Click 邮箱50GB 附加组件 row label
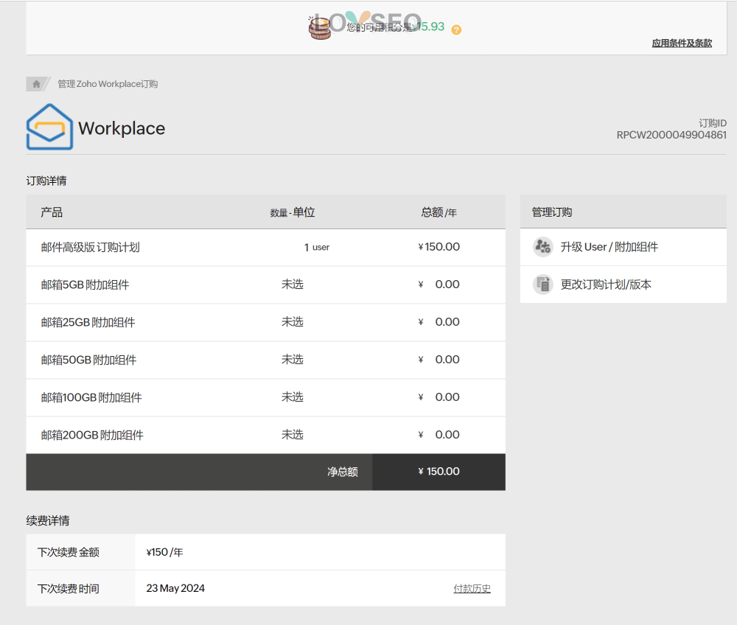 tap(89, 360)
